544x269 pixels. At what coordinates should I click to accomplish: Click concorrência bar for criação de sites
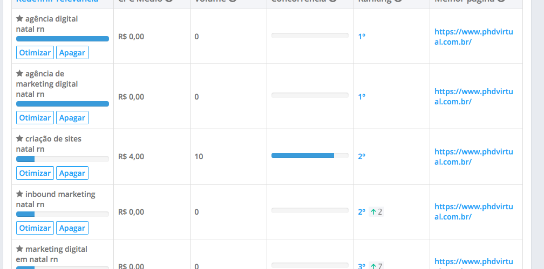[x=310, y=155]
